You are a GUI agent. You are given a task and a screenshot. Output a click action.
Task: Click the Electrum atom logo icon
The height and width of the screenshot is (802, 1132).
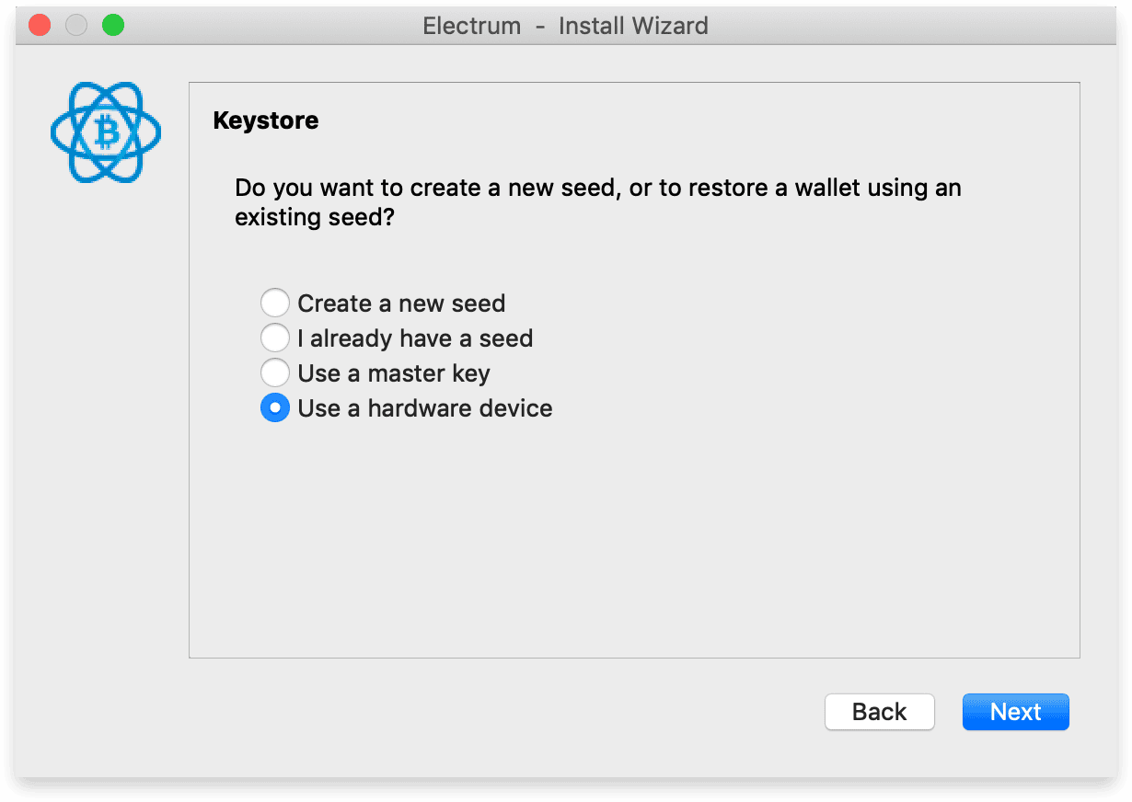coord(106,132)
